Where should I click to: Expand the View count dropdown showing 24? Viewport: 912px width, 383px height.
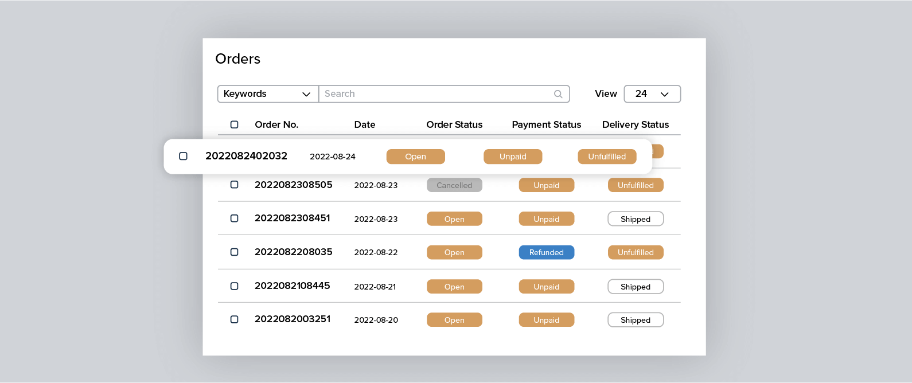click(652, 94)
